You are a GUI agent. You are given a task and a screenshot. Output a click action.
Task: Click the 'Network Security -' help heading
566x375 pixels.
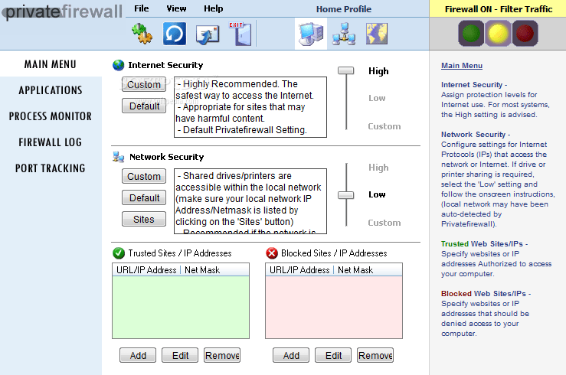(476, 135)
